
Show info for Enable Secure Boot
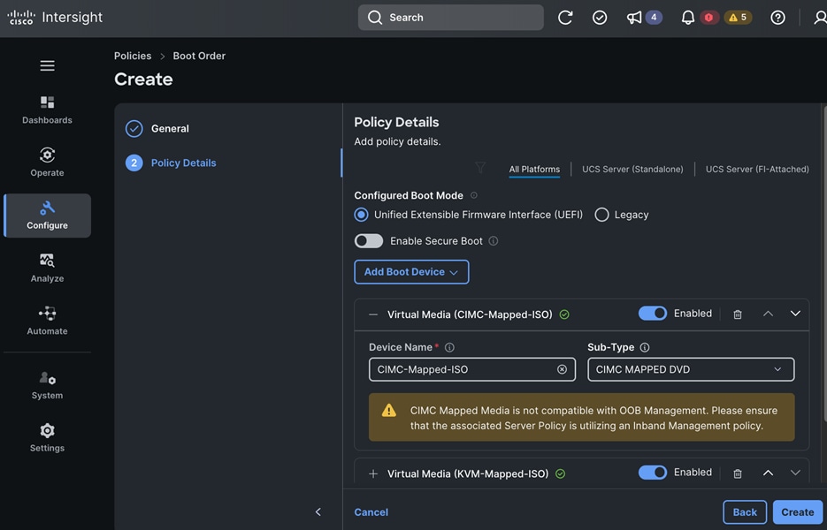(494, 241)
